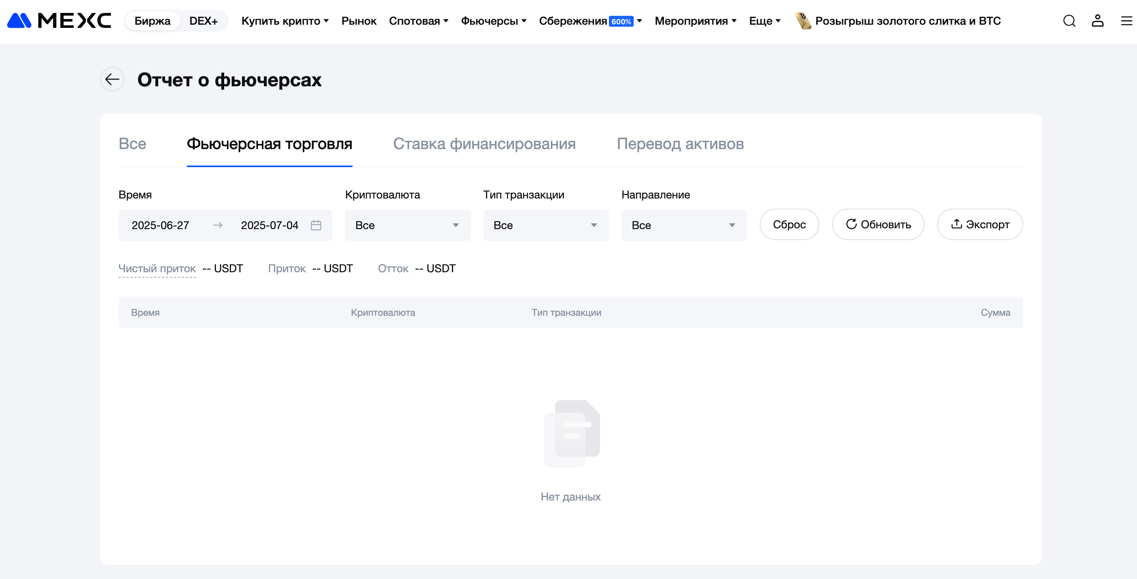
Task: Expand the Еще menu
Action: click(x=764, y=21)
